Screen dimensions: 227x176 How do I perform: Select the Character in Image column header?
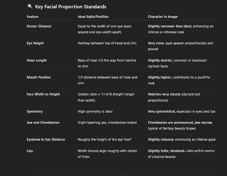tap(163, 17)
